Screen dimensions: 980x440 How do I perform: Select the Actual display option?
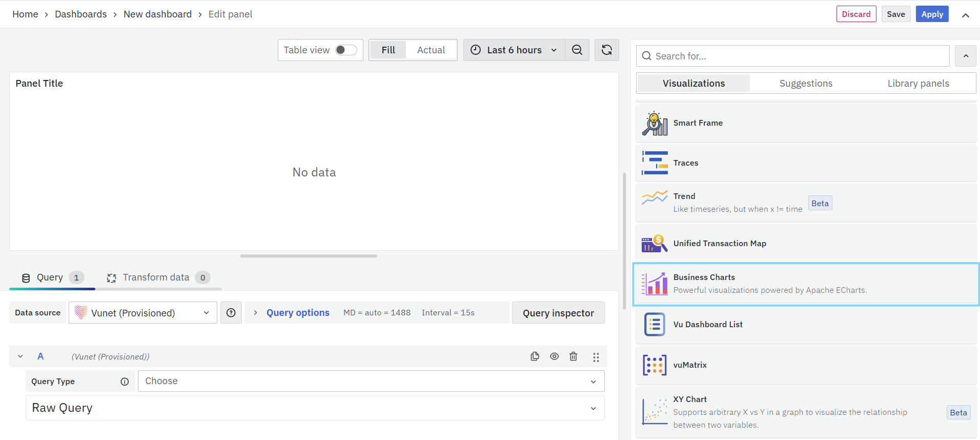tap(431, 50)
